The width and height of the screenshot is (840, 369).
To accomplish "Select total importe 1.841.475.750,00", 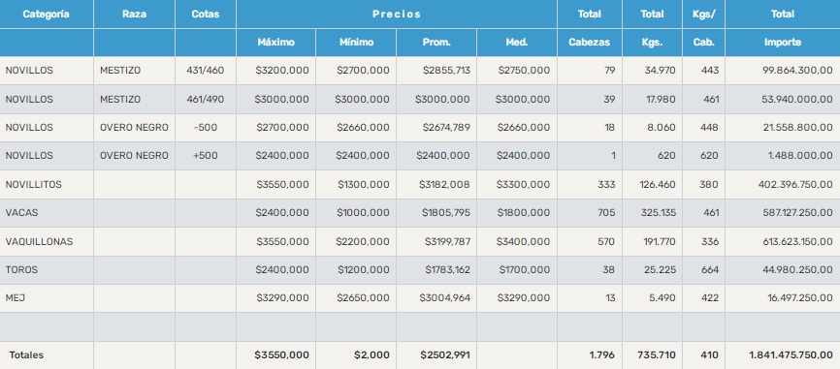I will [x=791, y=355].
